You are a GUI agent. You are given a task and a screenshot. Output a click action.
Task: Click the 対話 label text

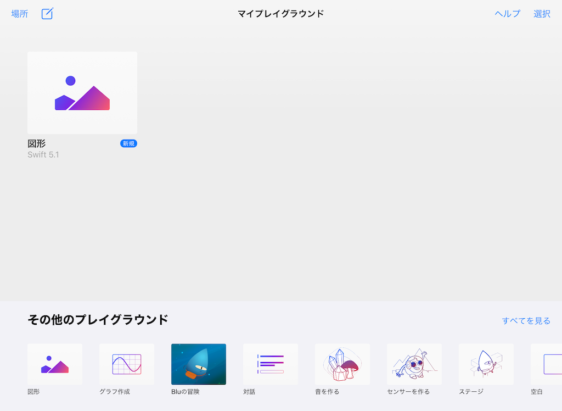249,392
